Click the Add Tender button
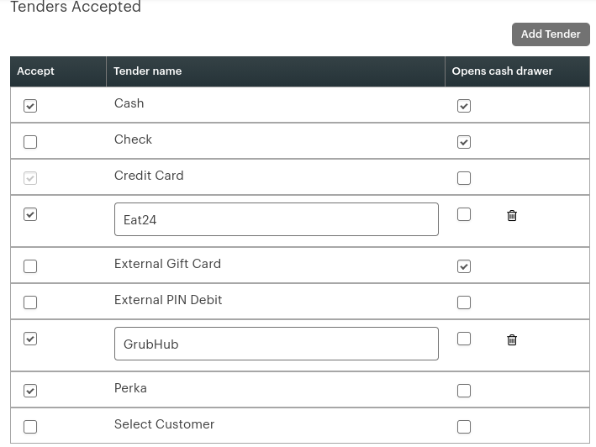This screenshot has width=596, height=447. tap(551, 34)
